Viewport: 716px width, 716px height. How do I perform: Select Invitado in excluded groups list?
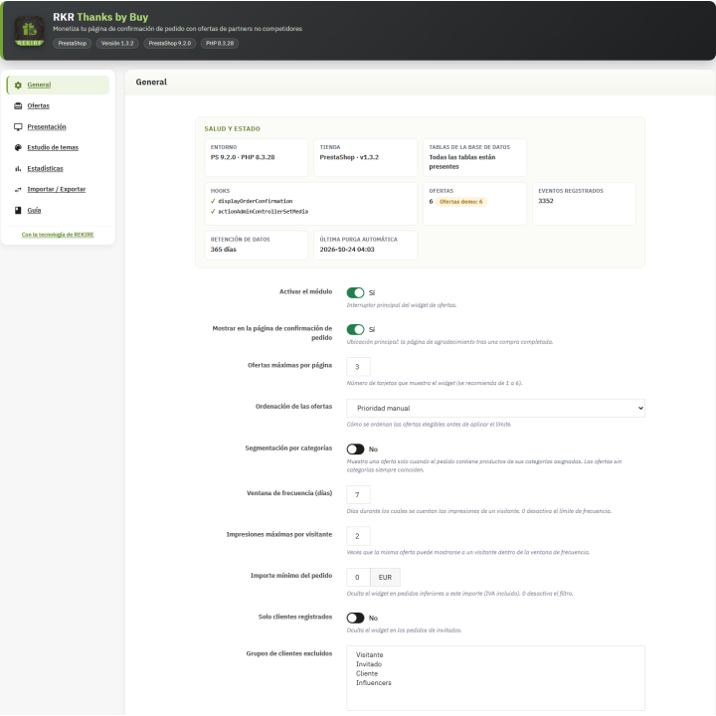pos(369,664)
